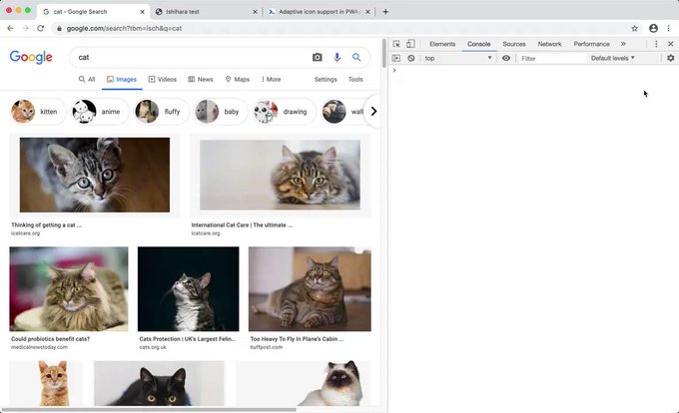The height and width of the screenshot is (413, 679).
Task: Click the console prompt line
Action: pyautogui.click(x=533, y=71)
